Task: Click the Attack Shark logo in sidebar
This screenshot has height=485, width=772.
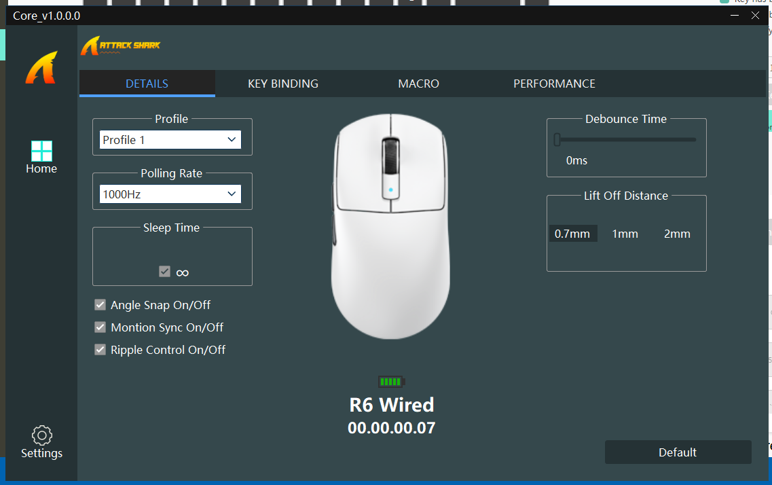Action: [x=42, y=67]
